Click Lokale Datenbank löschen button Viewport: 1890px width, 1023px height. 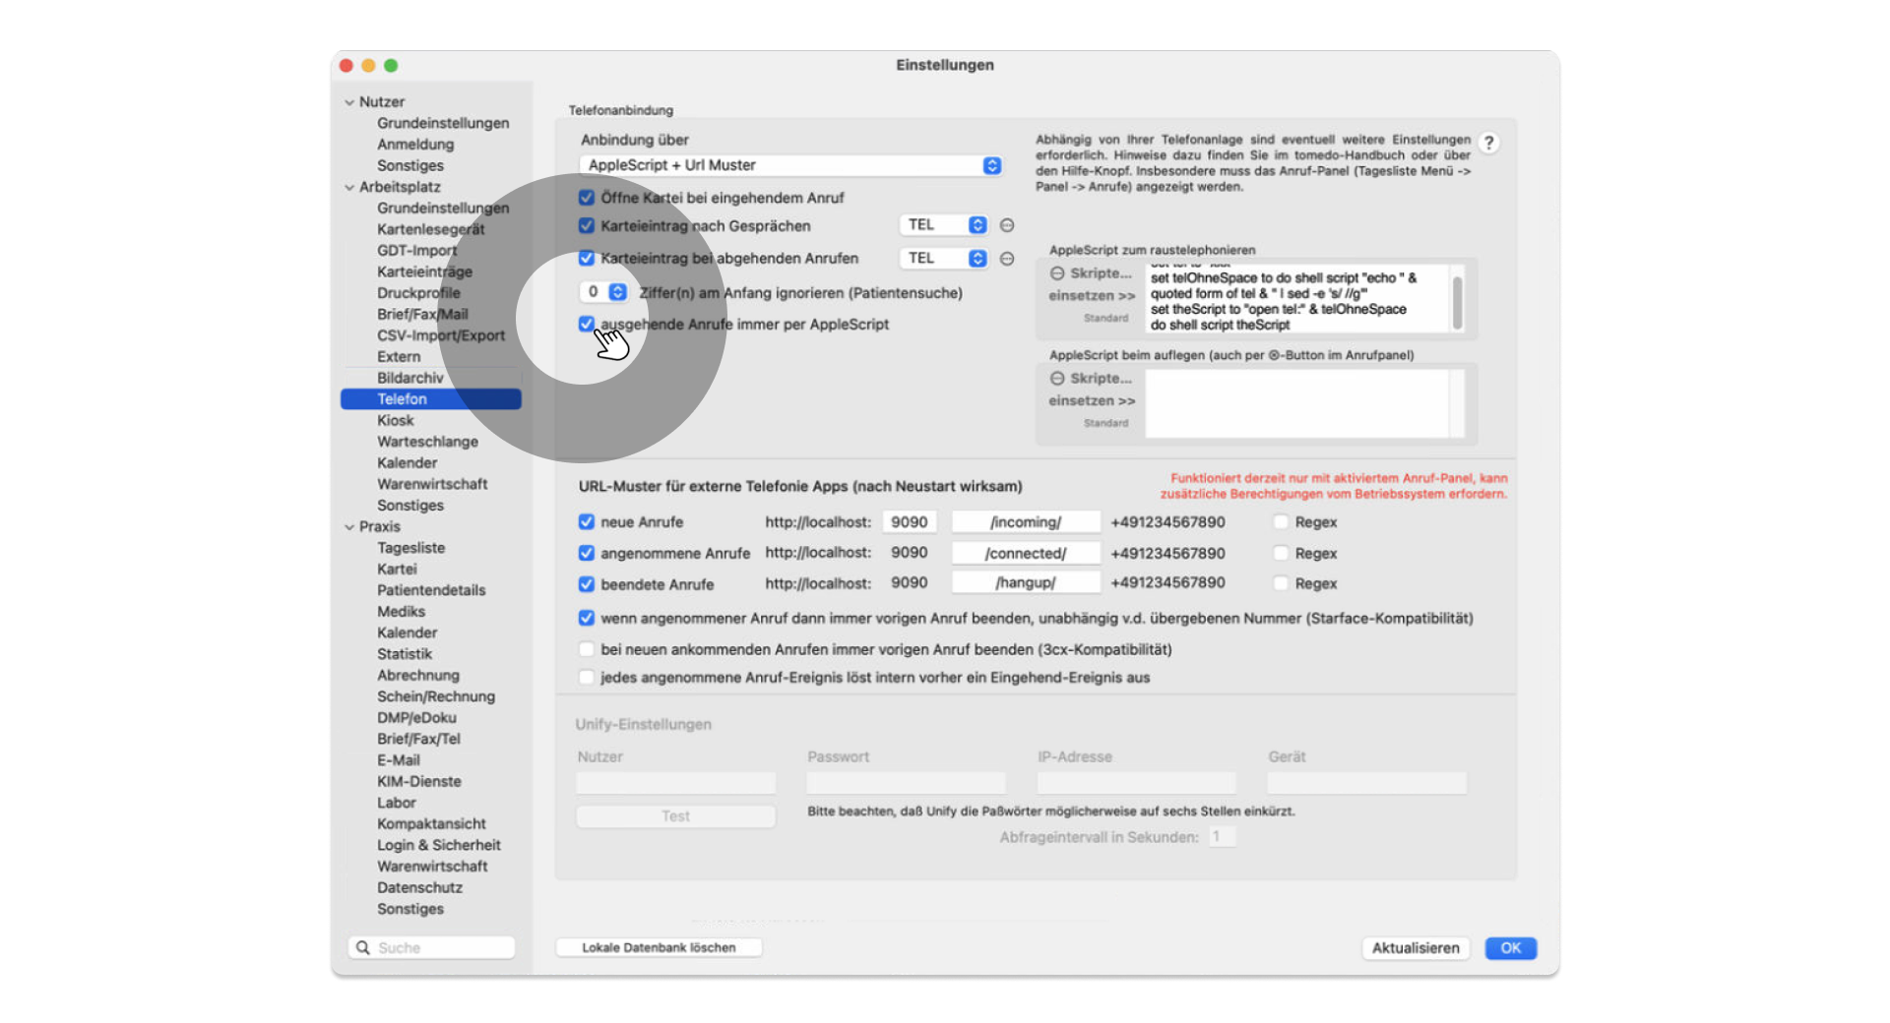(659, 947)
